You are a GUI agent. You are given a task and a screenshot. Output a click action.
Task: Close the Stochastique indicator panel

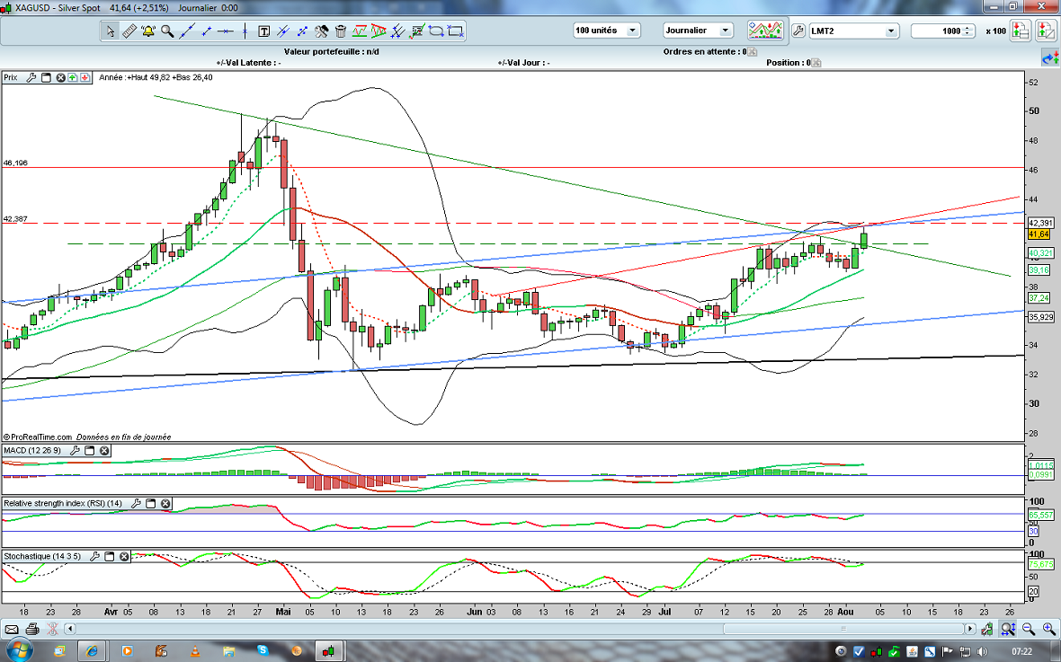pyautogui.click(x=124, y=556)
